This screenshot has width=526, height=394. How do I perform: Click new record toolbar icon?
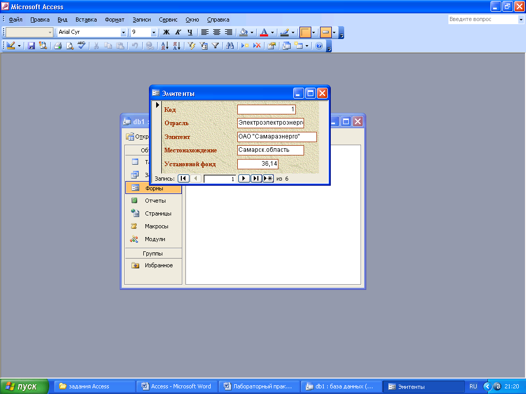click(x=245, y=46)
